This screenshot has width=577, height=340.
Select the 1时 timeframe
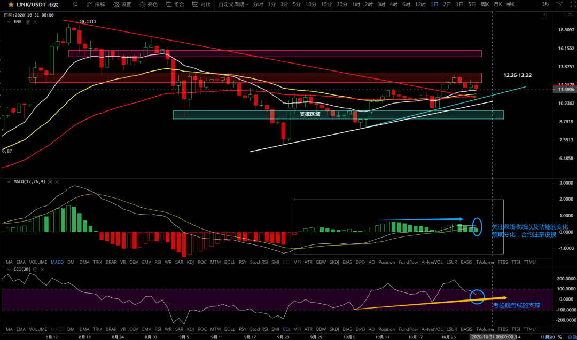click(356, 4)
